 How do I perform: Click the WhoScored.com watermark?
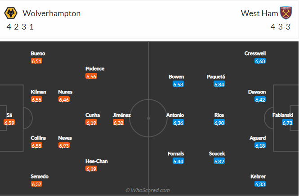147,190
